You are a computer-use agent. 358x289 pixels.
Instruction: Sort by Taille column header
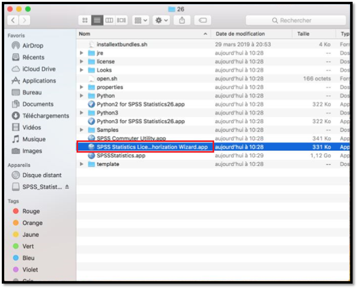[x=314, y=34]
